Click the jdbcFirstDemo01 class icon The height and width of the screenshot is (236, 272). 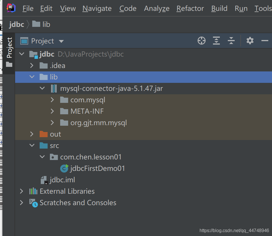coord(64,168)
